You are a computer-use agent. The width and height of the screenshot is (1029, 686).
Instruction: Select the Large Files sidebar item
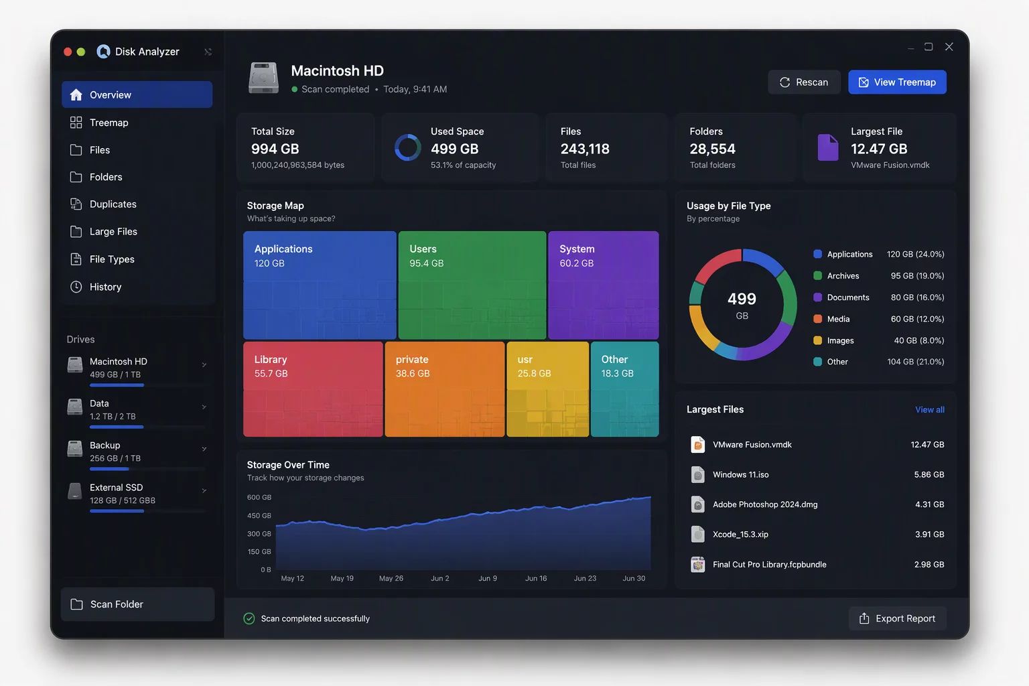(x=137, y=232)
